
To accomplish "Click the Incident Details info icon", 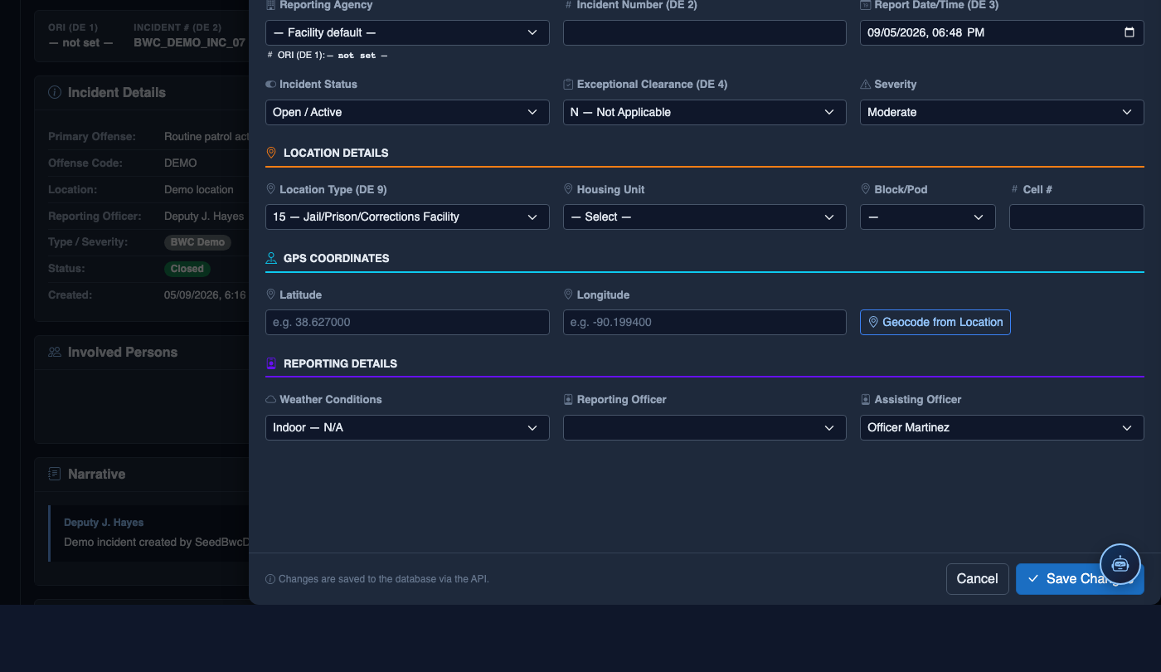I will pos(55,92).
